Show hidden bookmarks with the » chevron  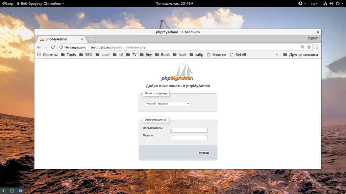click(x=277, y=54)
